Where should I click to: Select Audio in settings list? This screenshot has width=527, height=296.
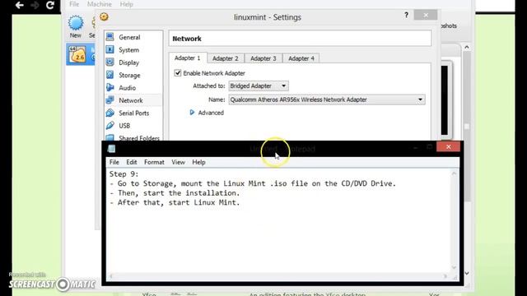click(x=127, y=88)
